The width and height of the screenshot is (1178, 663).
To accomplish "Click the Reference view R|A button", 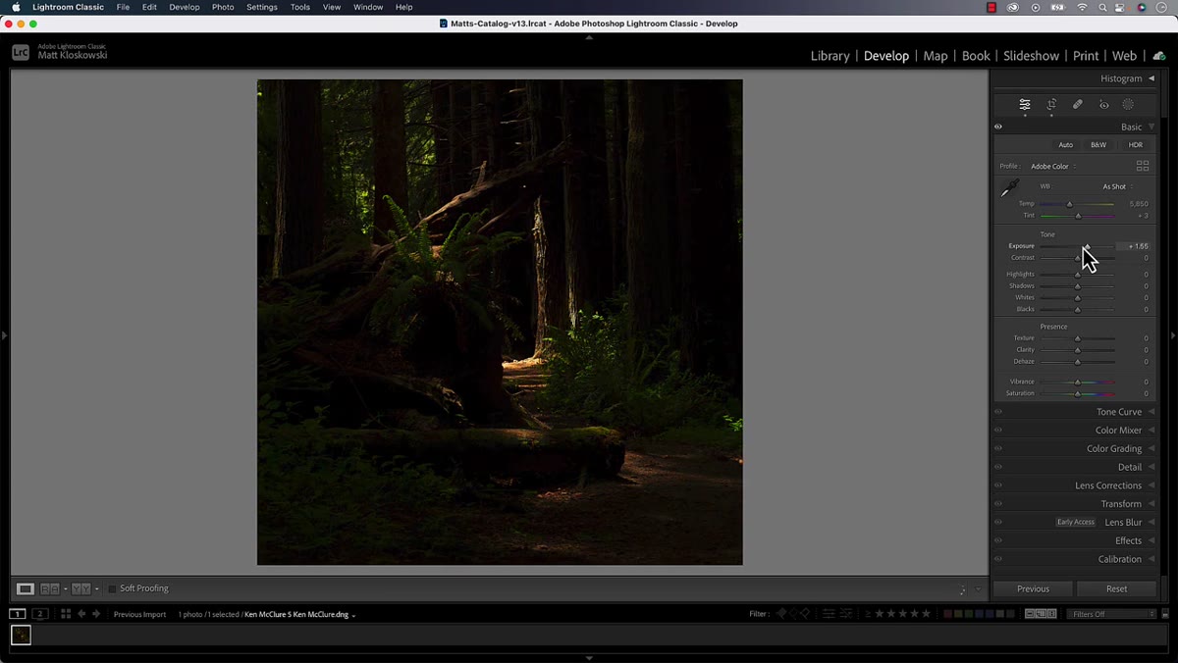I will pos(49,588).
